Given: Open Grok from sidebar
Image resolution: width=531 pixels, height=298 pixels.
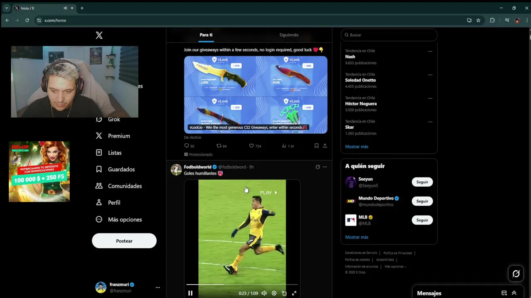Looking at the screenshot, I should click(108, 119).
